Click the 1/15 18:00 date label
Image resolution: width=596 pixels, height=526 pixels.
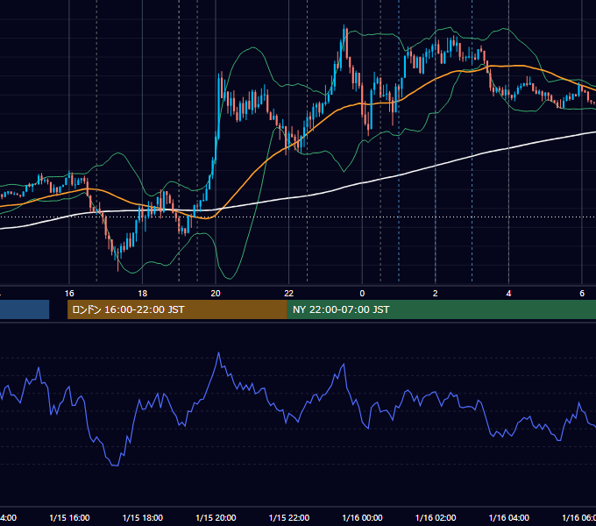tap(143, 518)
